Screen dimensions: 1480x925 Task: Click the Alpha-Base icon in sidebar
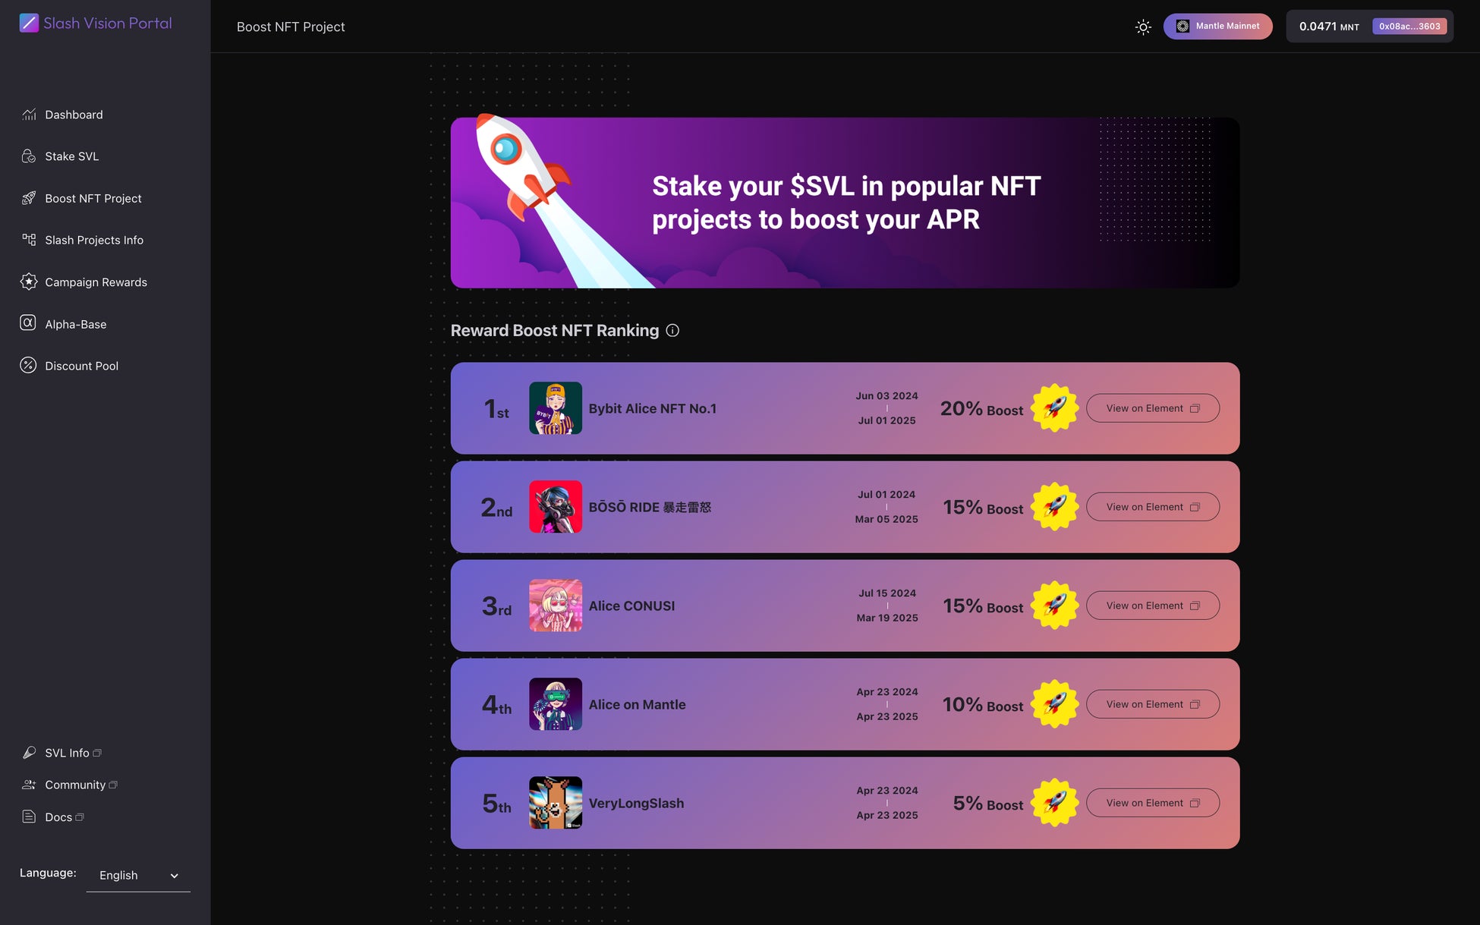coord(28,323)
